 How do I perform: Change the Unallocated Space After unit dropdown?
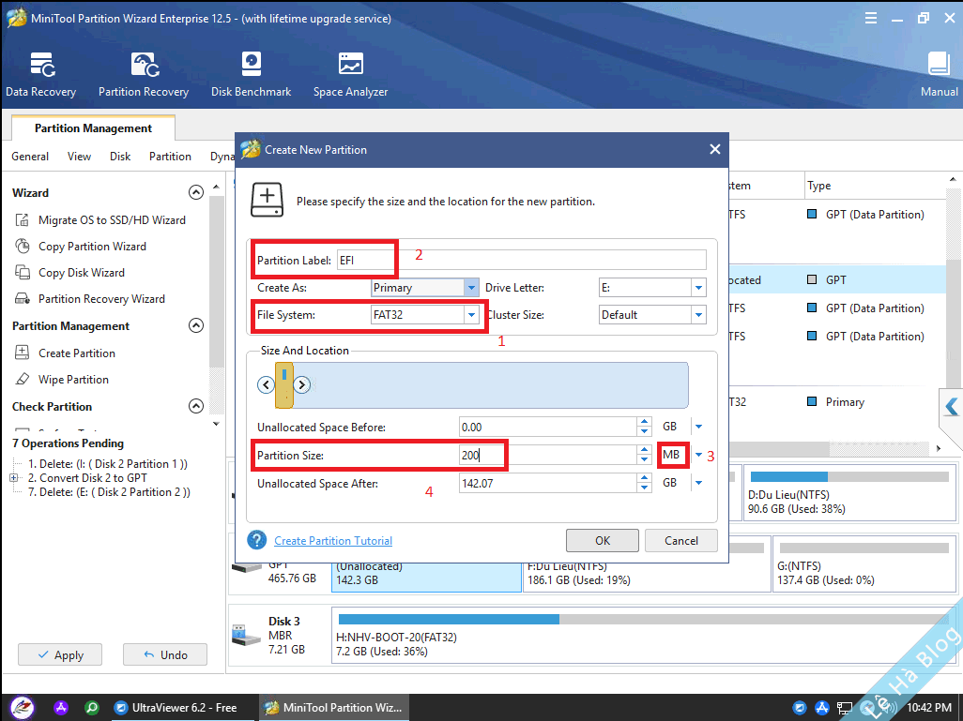point(698,483)
